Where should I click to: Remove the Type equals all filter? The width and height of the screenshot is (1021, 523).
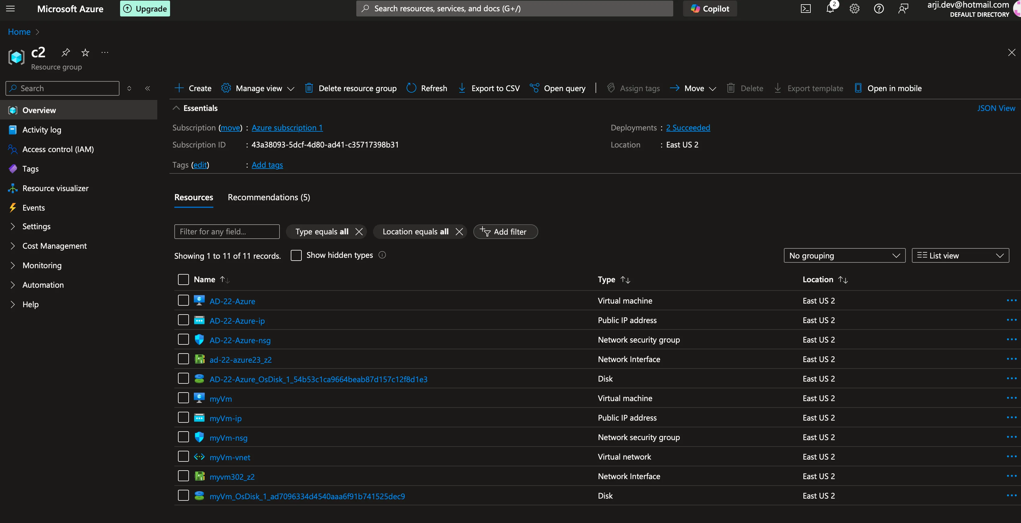[x=359, y=232]
